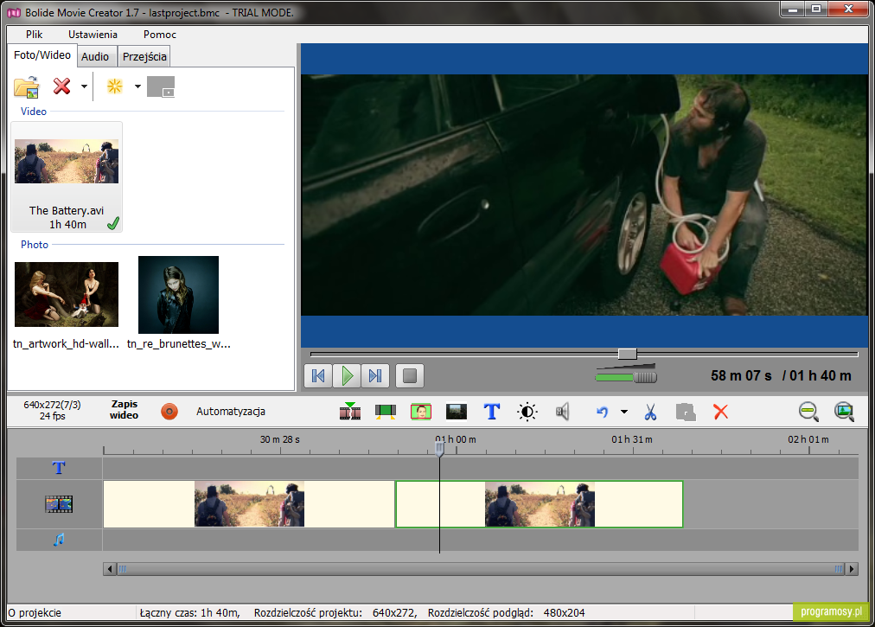Select the second highlighted clip on timeline
This screenshot has height=627, width=875.
coord(539,504)
